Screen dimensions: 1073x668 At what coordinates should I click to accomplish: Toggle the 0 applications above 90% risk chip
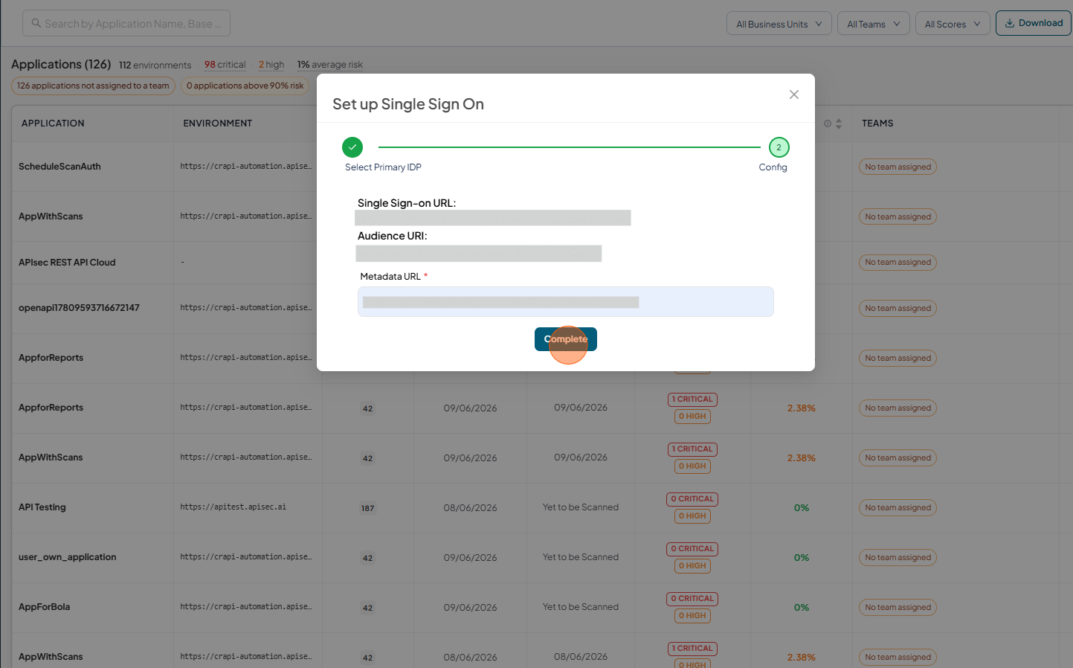(245, 86)
